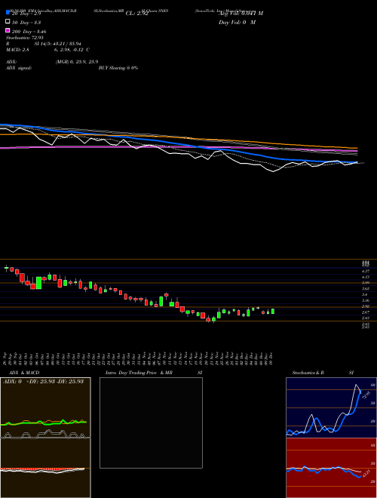Click the 'BUY Slowing @ 0%' signal text
This screenshot has height=498, width=377.
pos(118,68)
